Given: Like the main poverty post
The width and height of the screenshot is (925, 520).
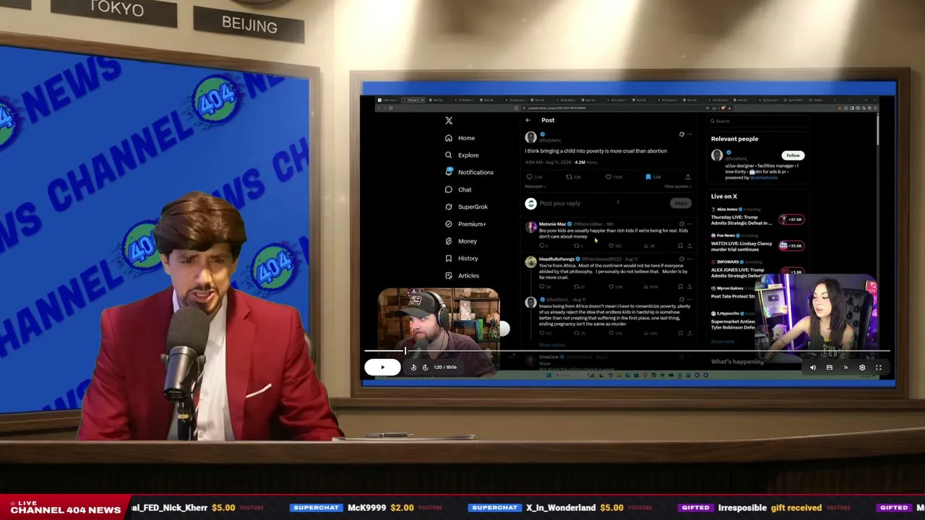Looking at the screenshot, I should [x=608, y=177].
